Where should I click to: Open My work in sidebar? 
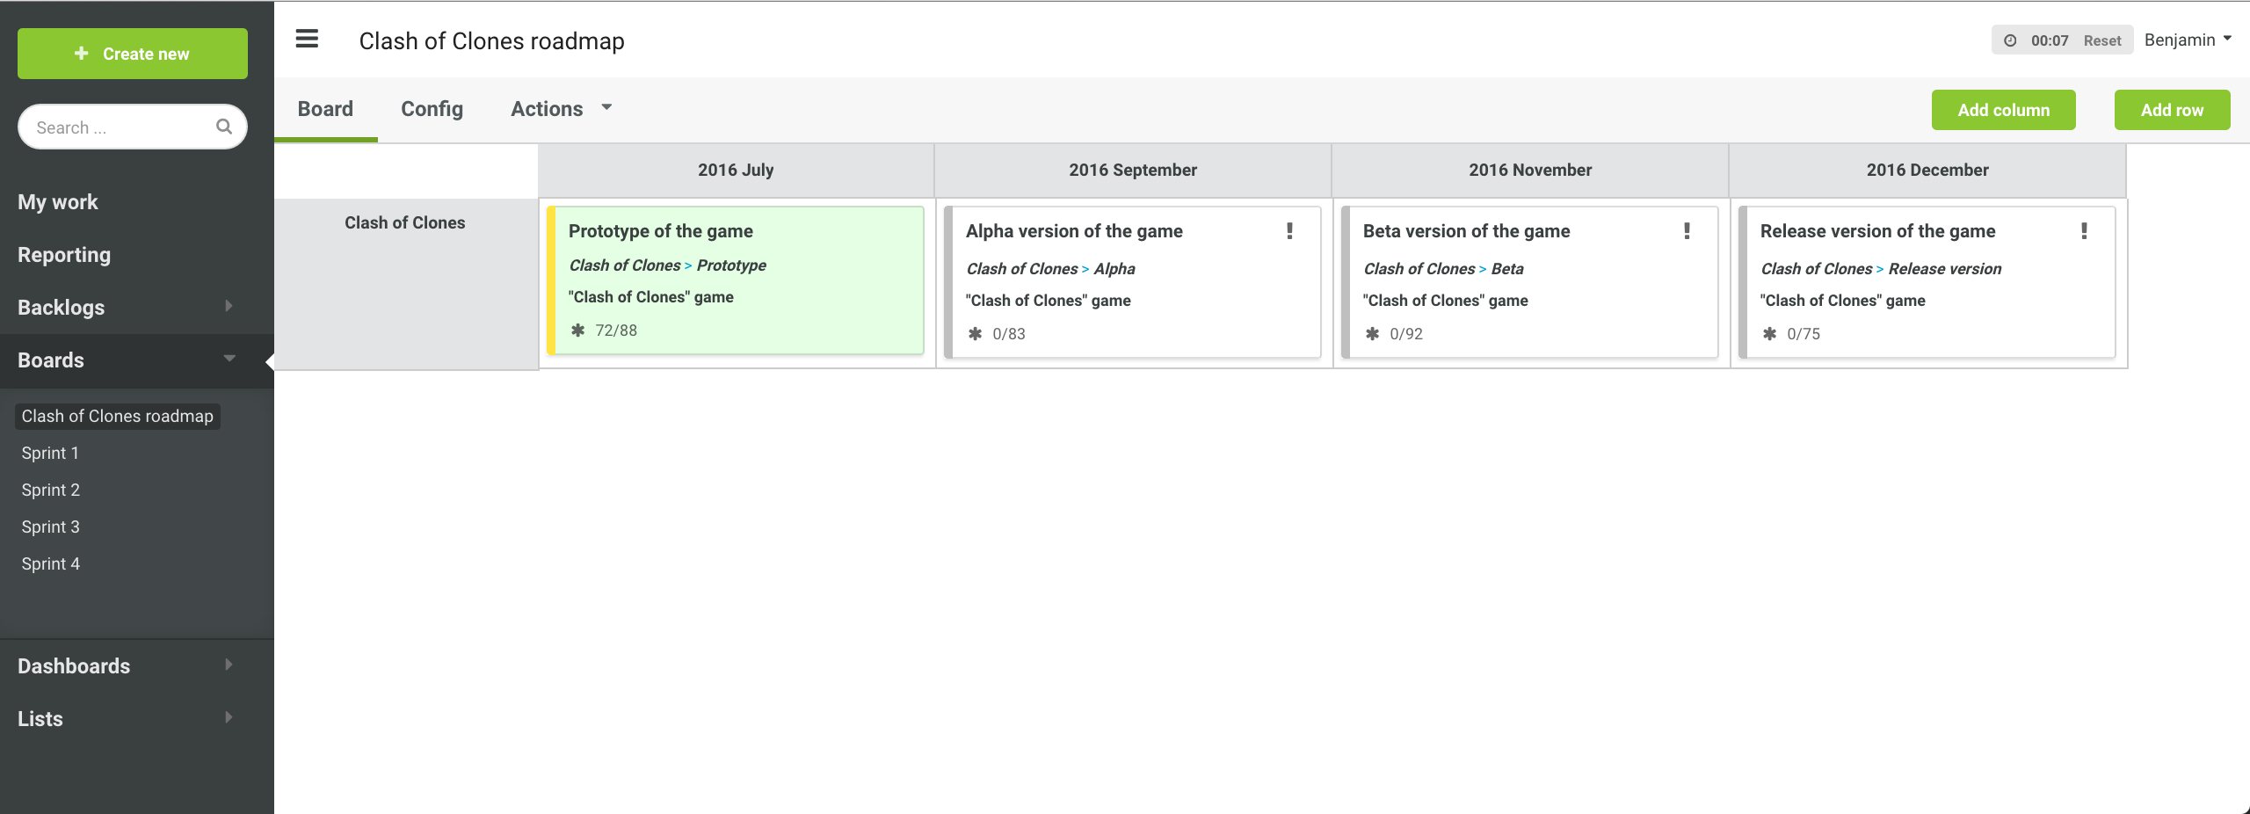tap(58, 202)
